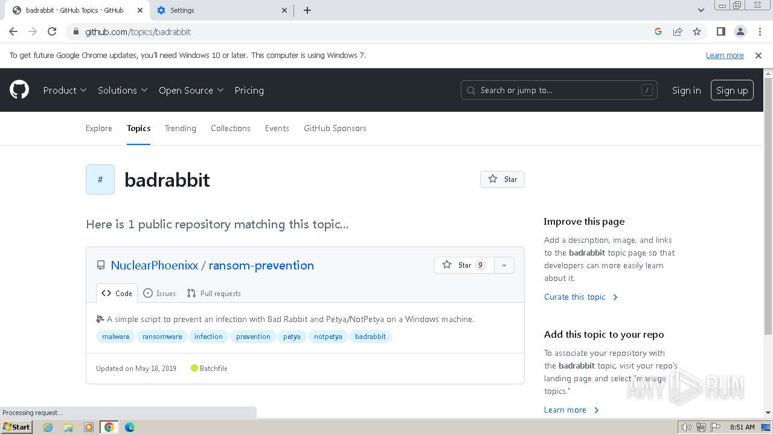
Task: Star the badrabbit topic
Action: pos(502,179)
